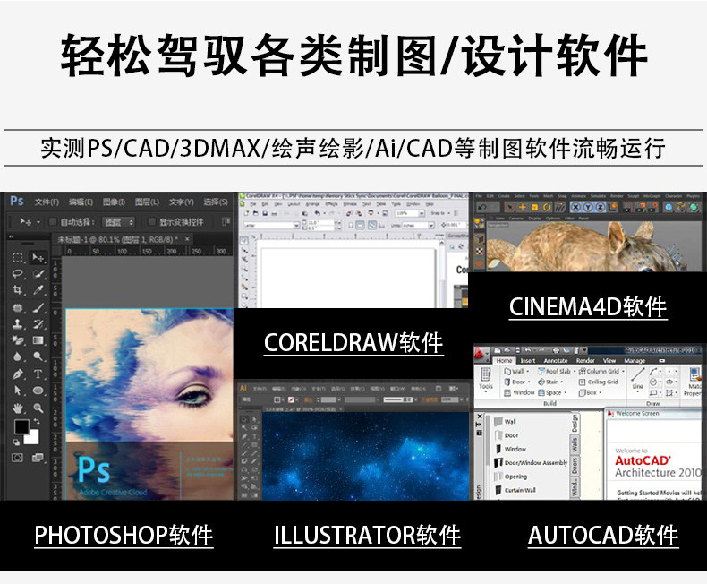Switch to AutoCAD Render ribbon tab
The image size is (707, 584).
(x=585, y=361)
